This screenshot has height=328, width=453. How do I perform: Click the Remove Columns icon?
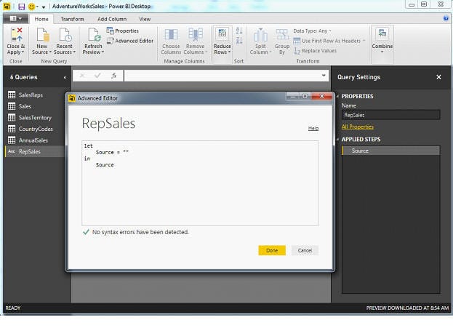coord(196,34)
